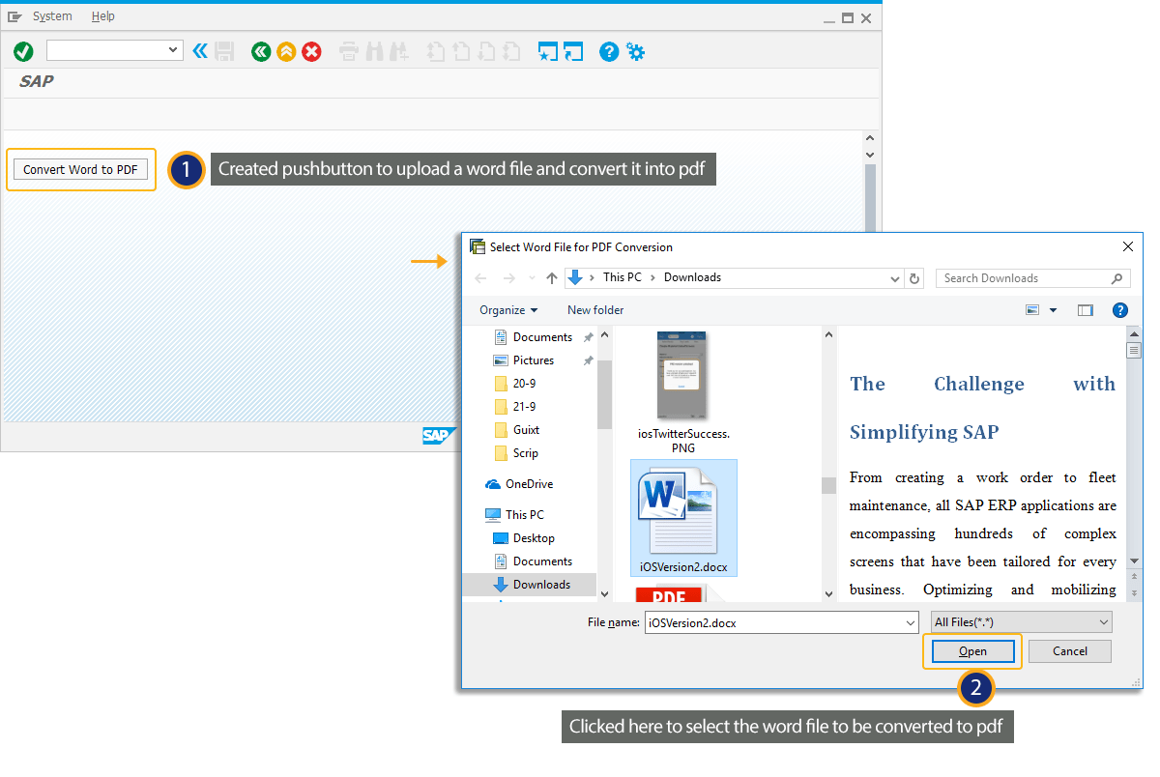Click the Previous Page icon
The width and height of the screenshot is (1160, 777).
[462, 51]
